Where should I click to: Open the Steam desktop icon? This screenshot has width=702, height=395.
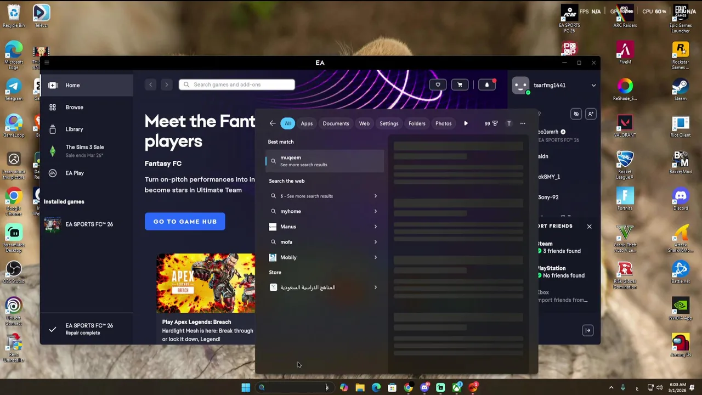coord(680,89)
